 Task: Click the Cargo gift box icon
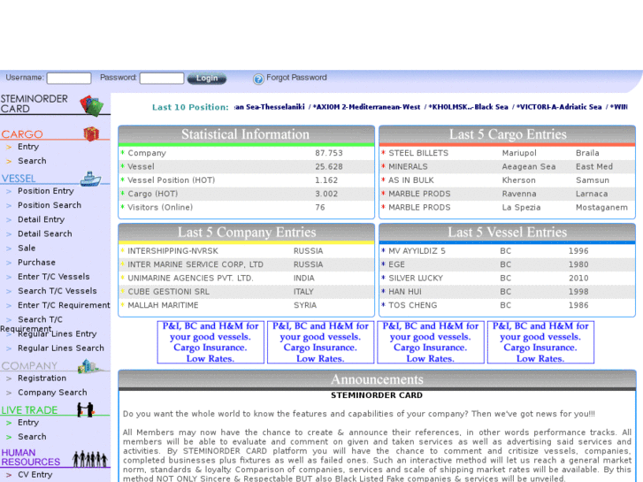coord(91,134)
